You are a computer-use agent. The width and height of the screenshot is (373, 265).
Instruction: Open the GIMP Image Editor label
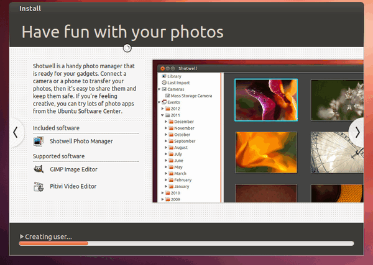(x=73, y=169)
